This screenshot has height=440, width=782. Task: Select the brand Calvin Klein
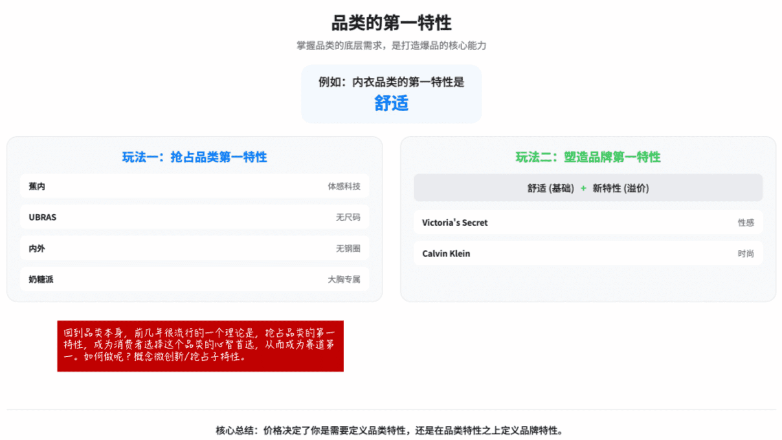tap(446, 253)
